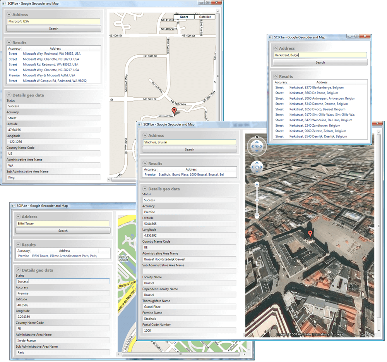Viewport: 387px width, 362px height.
Task: Select result Microsoft Way, Charlotte, NC 28273
Action: [x=53, y=59]
